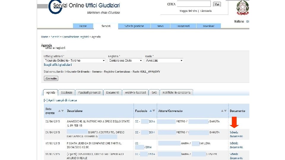Click the Italian Republic emblem
The height and width of the screenshot is (160, 285).
click(243, 8)
